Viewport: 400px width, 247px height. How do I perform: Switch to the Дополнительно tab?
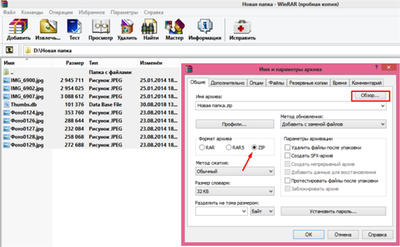pos(227,83)
